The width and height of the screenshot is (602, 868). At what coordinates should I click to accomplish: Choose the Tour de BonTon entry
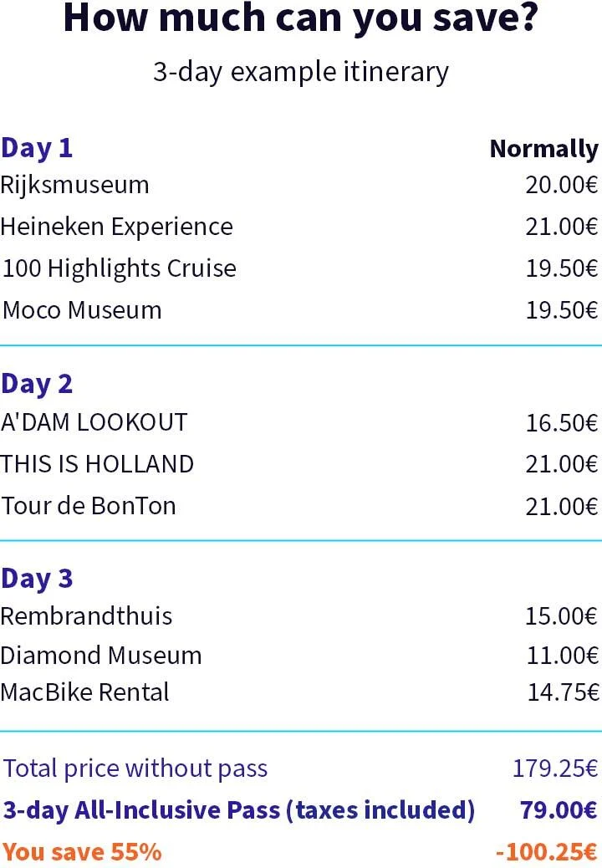[89, 506]
